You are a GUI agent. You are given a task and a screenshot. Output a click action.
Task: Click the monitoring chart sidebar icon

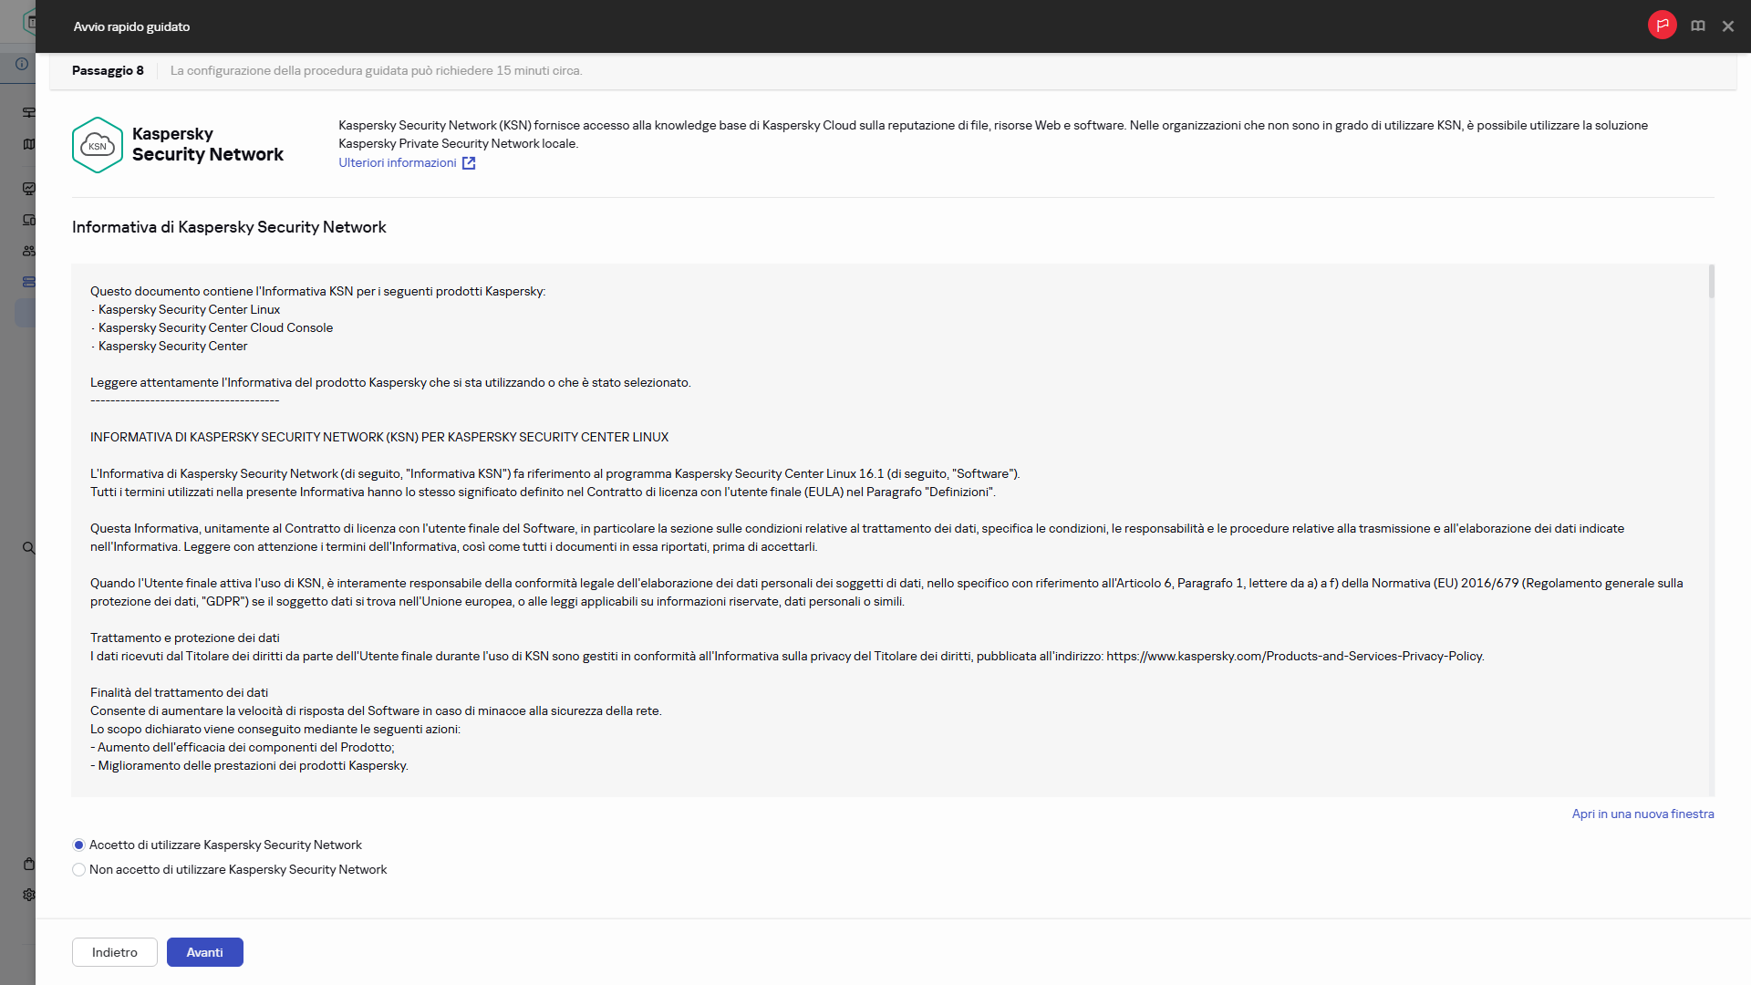[29, 189]
